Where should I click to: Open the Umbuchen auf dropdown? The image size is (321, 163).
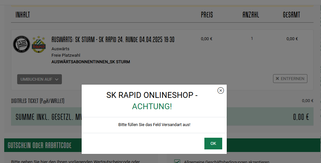pyautogui.click(x=40, y=79)
